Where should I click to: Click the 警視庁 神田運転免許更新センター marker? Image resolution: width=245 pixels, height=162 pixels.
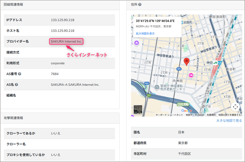[157, 87]
